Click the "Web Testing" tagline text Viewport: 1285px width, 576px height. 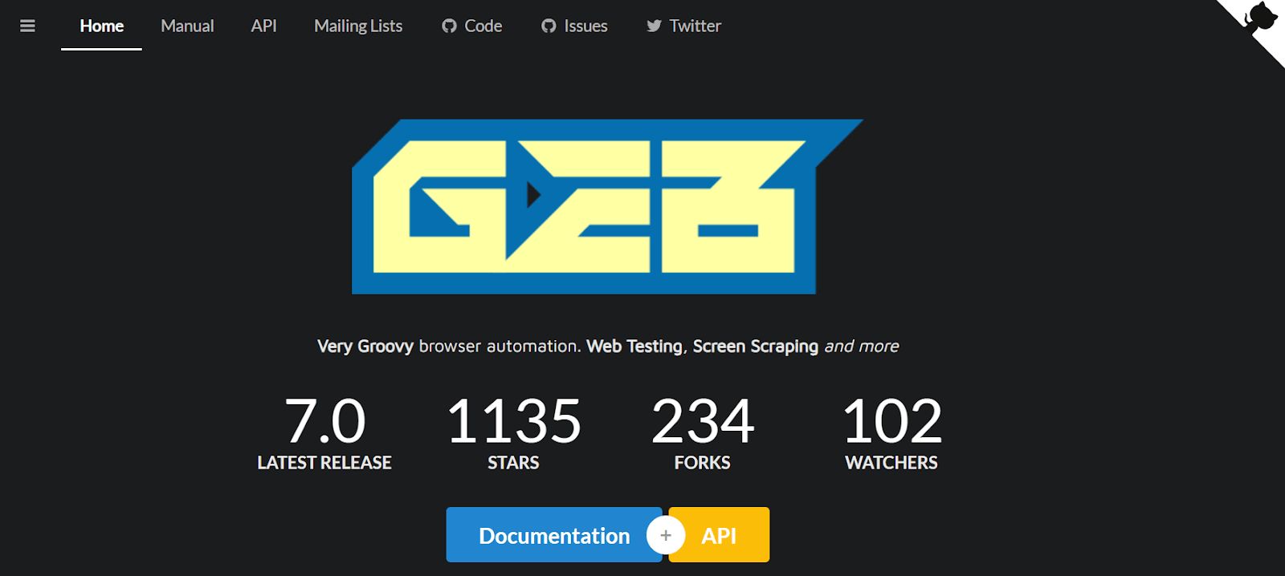(634, 346)
